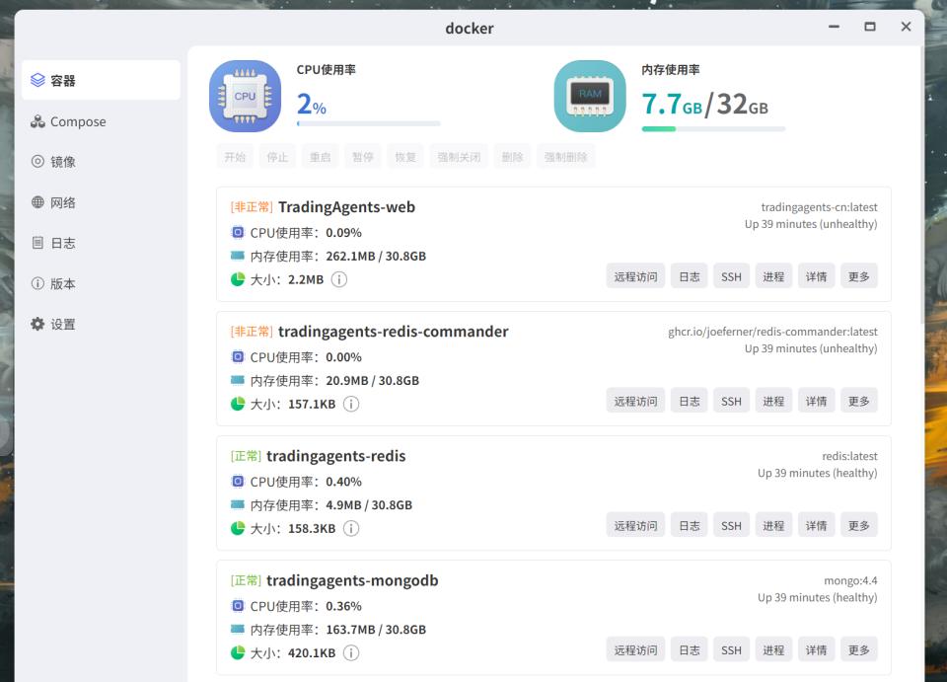Open 日志 for tradingagents-mongodb container

pyautogui.click(x=690, y=649)
